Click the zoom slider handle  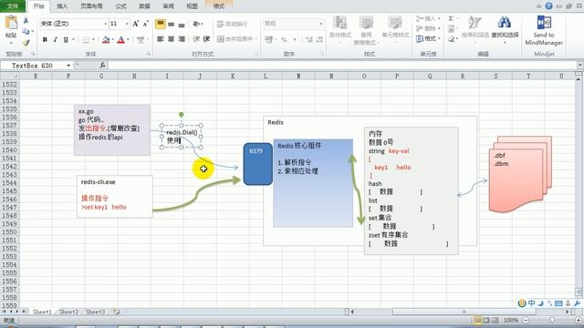(x=552, y=320)
